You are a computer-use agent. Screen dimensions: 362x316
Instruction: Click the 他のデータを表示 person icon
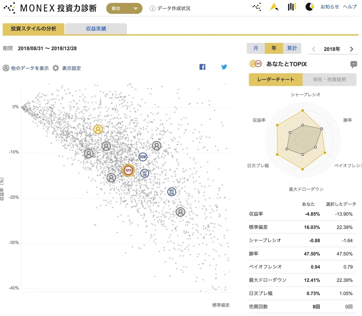[6, 68]
